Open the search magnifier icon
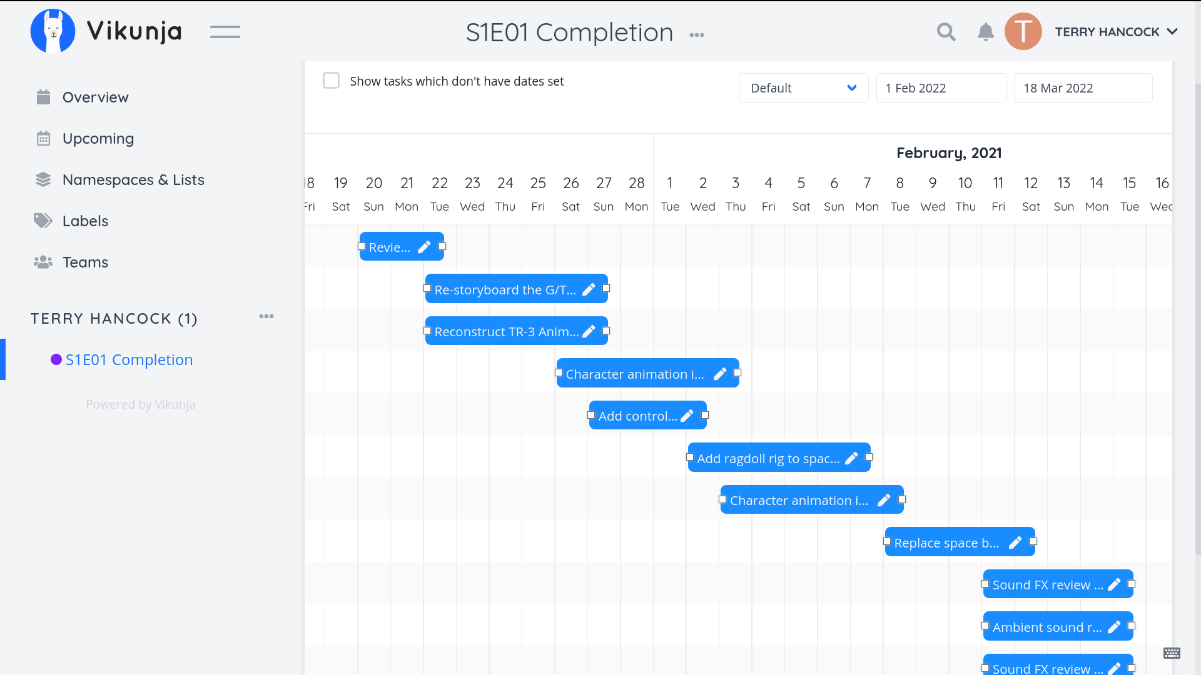 [x=946, y=32]
